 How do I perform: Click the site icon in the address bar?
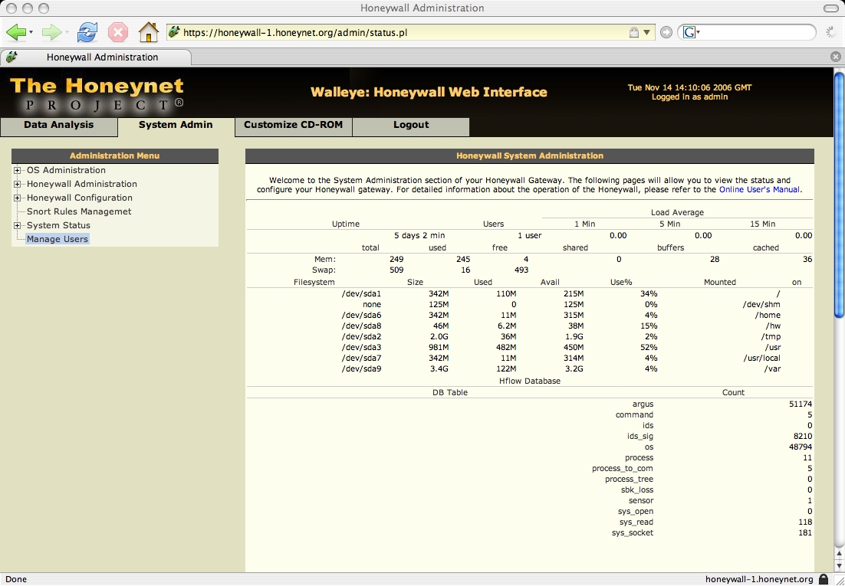[x=174, y=32]
